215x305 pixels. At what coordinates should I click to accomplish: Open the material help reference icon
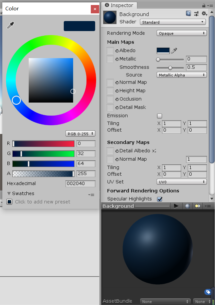188,13
